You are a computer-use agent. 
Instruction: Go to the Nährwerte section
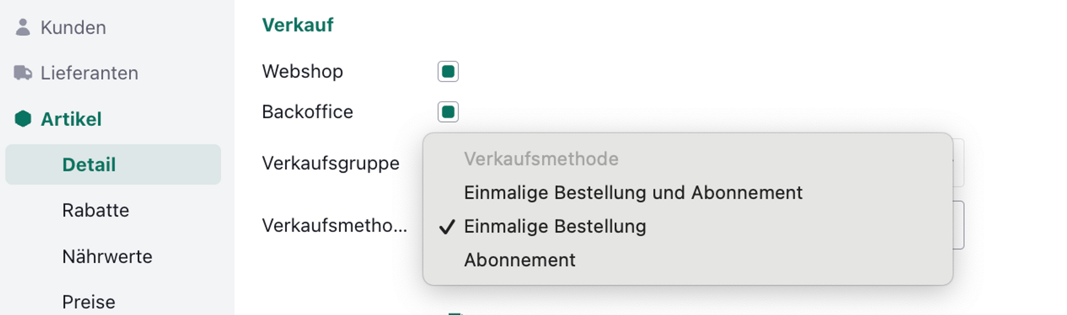[x=107, y=256]
